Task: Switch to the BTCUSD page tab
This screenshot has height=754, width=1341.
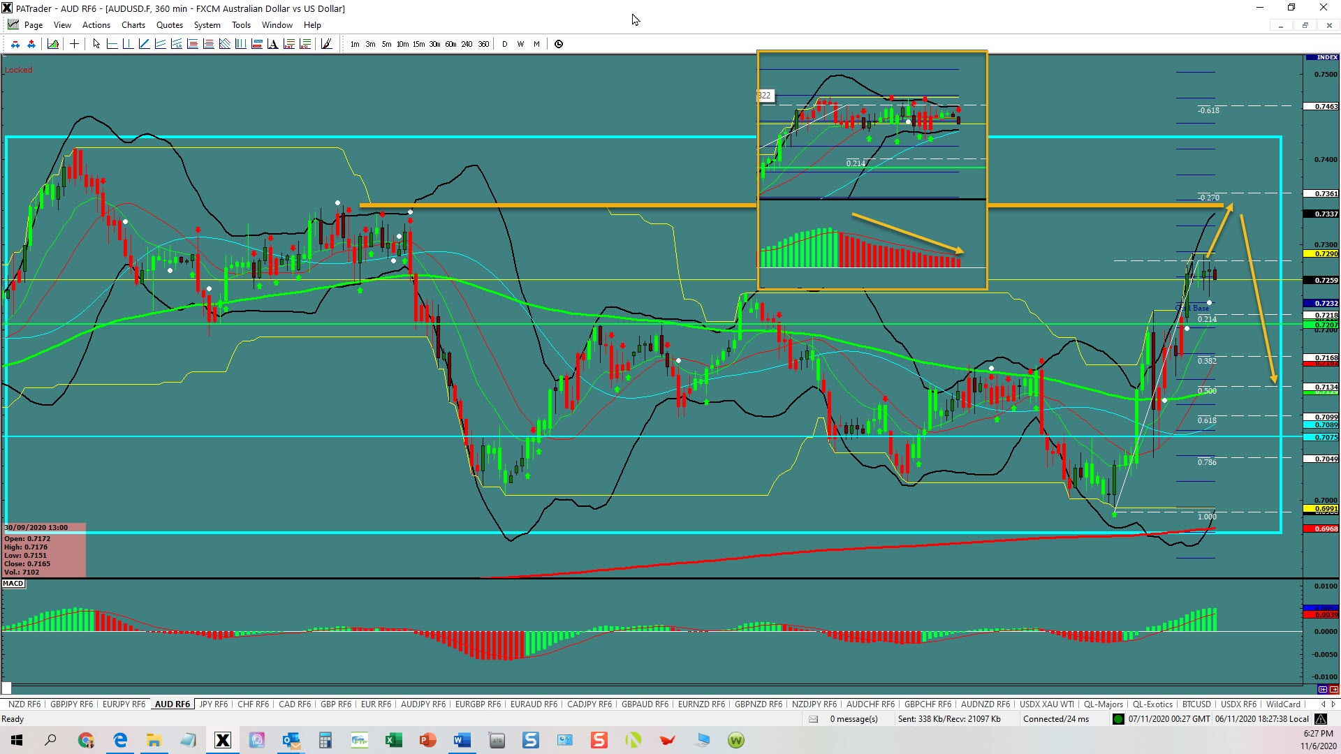Action: 1196,704
